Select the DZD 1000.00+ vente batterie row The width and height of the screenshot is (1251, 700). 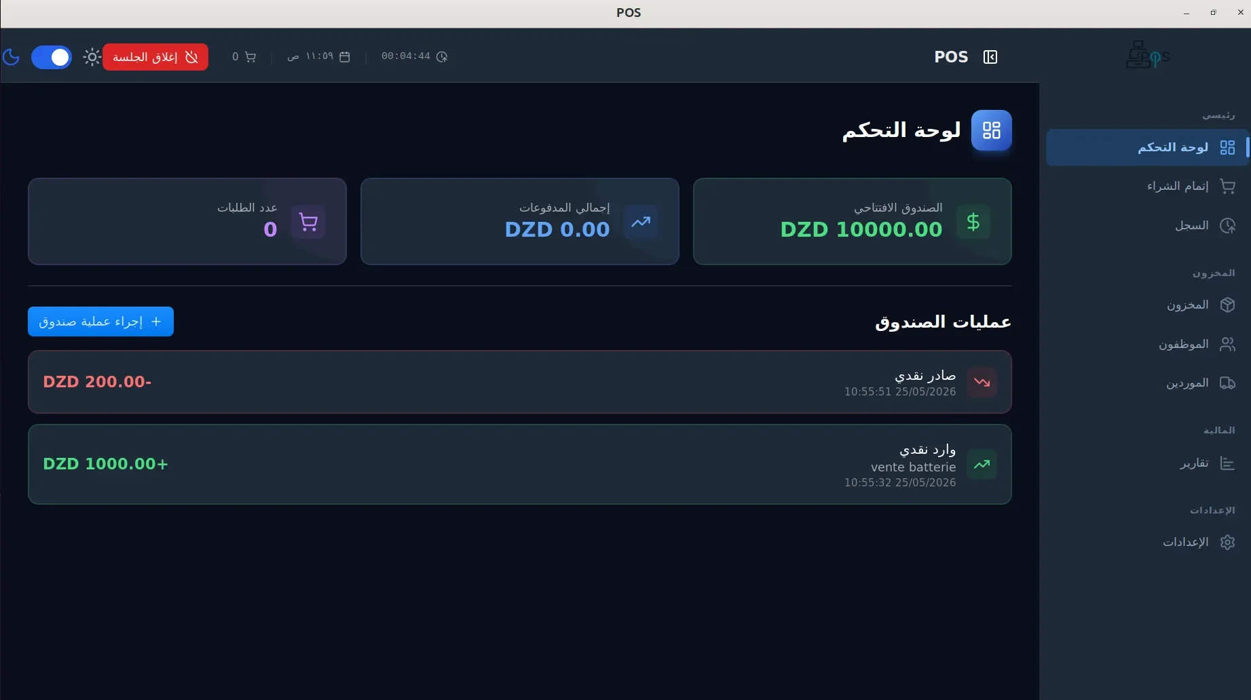[x=520, y=465]
